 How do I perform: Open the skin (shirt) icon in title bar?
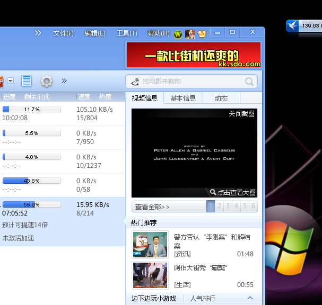tap(202, 34)
